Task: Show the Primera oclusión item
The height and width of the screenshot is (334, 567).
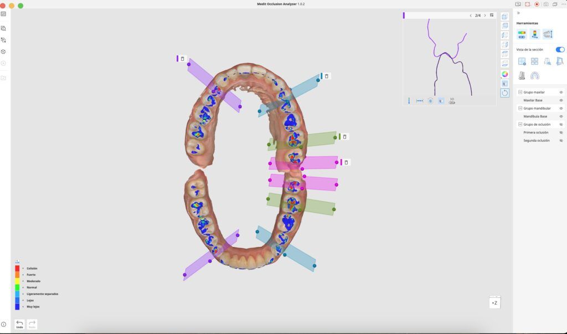Action: tap(561, 132)
